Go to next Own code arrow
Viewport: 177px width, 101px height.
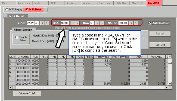[x=102, y=23]
